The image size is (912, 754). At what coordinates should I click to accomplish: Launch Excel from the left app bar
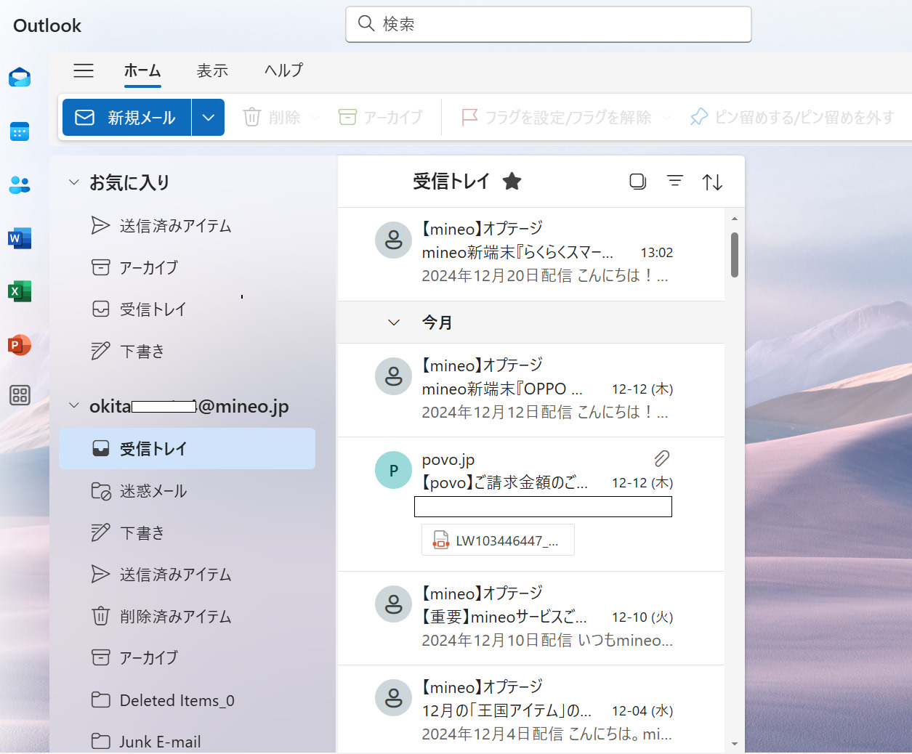[x=20, y=291]
